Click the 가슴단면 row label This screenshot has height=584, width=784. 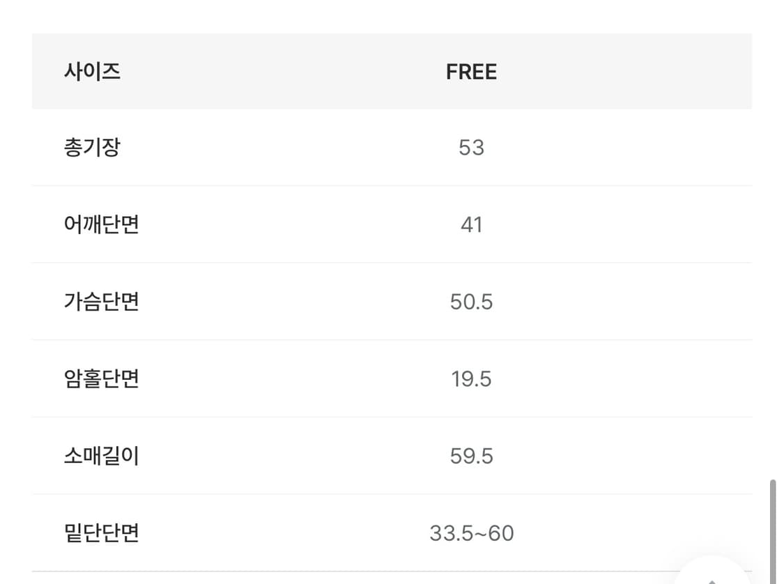[x=102, y=302]
